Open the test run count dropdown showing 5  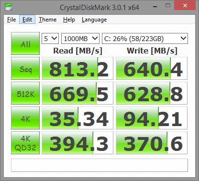(x=50, y=38)
